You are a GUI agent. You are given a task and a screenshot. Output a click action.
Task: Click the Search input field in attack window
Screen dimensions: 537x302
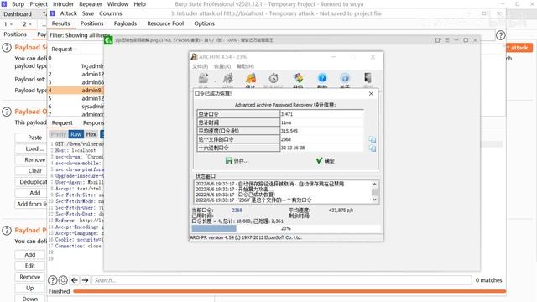(282, 280)
